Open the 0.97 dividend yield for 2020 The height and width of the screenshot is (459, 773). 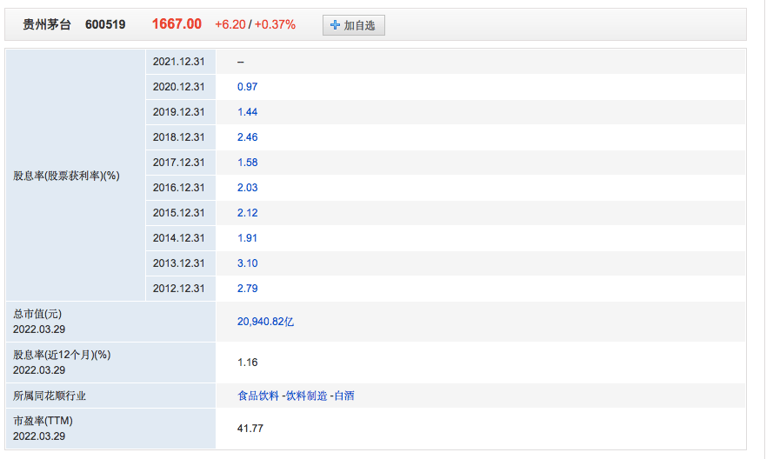pos(247,87)
